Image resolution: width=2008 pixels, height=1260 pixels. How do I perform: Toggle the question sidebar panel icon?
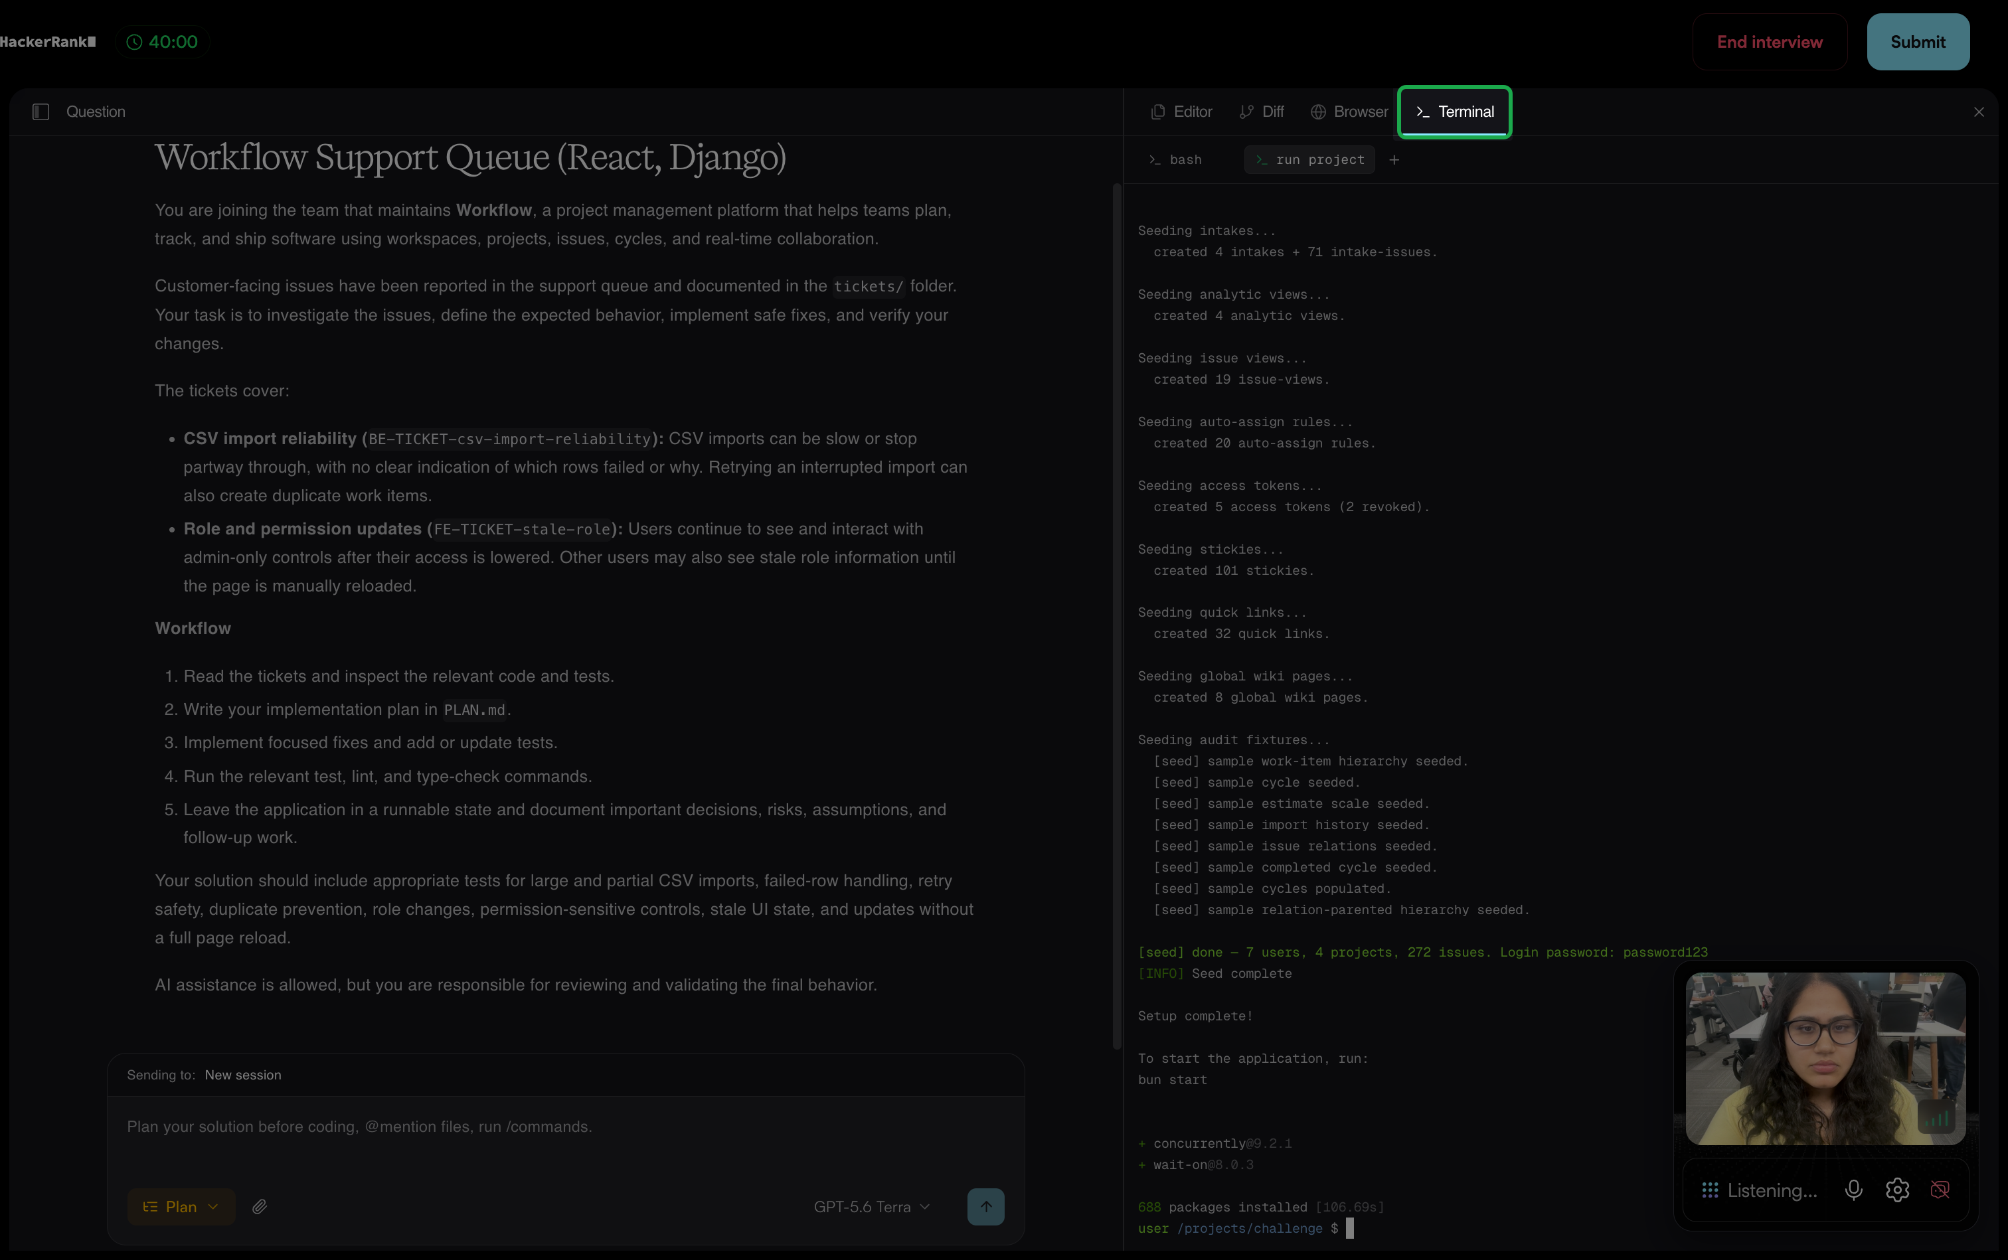(41, 112)
